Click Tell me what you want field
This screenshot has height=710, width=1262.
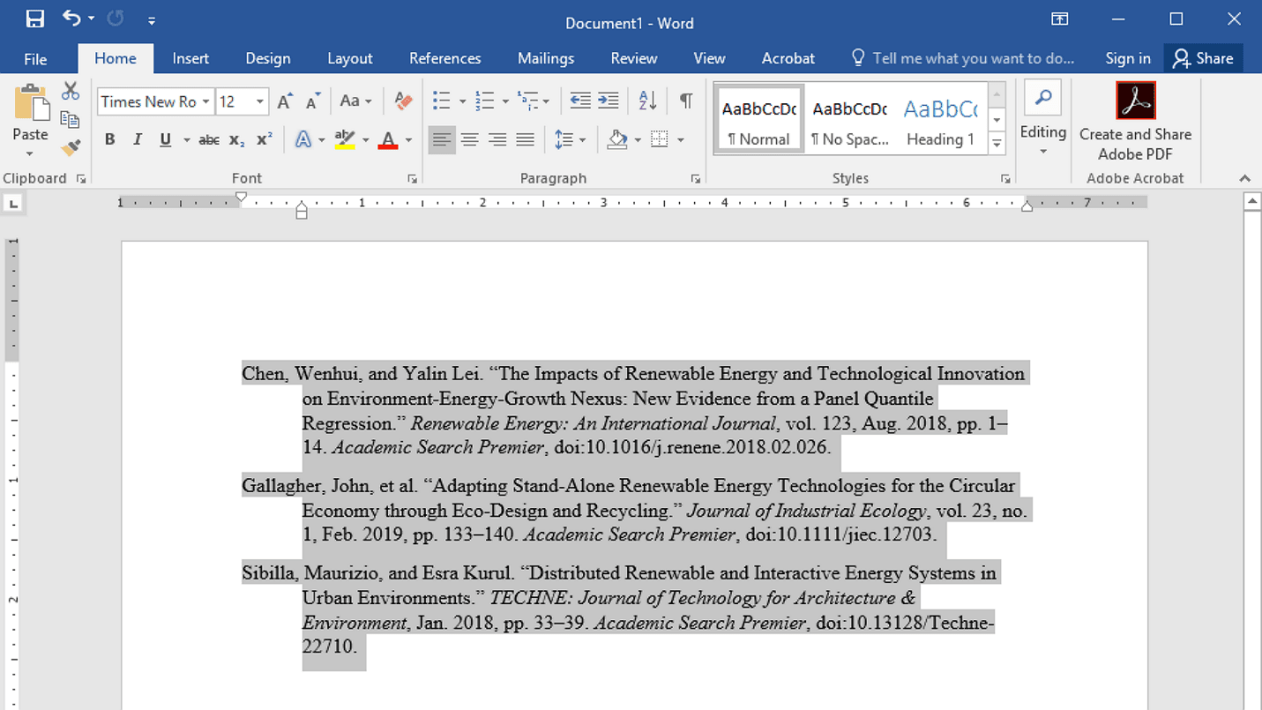click(x=963, y=59)
